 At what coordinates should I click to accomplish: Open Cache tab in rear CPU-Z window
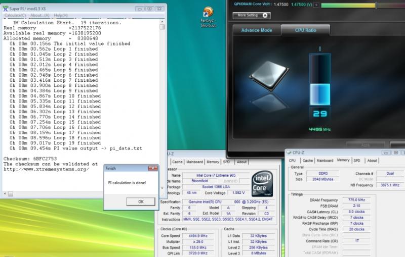pos(177,162)
